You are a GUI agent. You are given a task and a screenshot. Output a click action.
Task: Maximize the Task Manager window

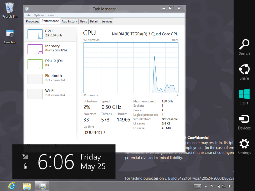(170, 8)
